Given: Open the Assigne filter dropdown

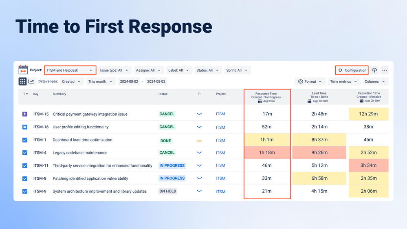Looking at the screenshot, I should 148,70.
